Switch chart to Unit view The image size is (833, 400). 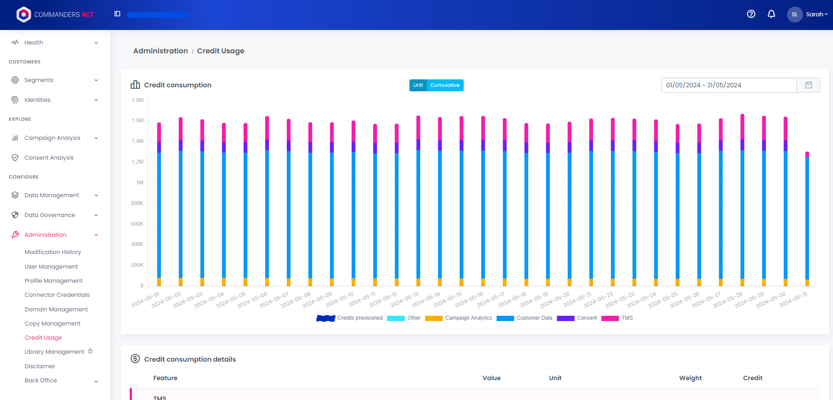click(x=418, y=85)
